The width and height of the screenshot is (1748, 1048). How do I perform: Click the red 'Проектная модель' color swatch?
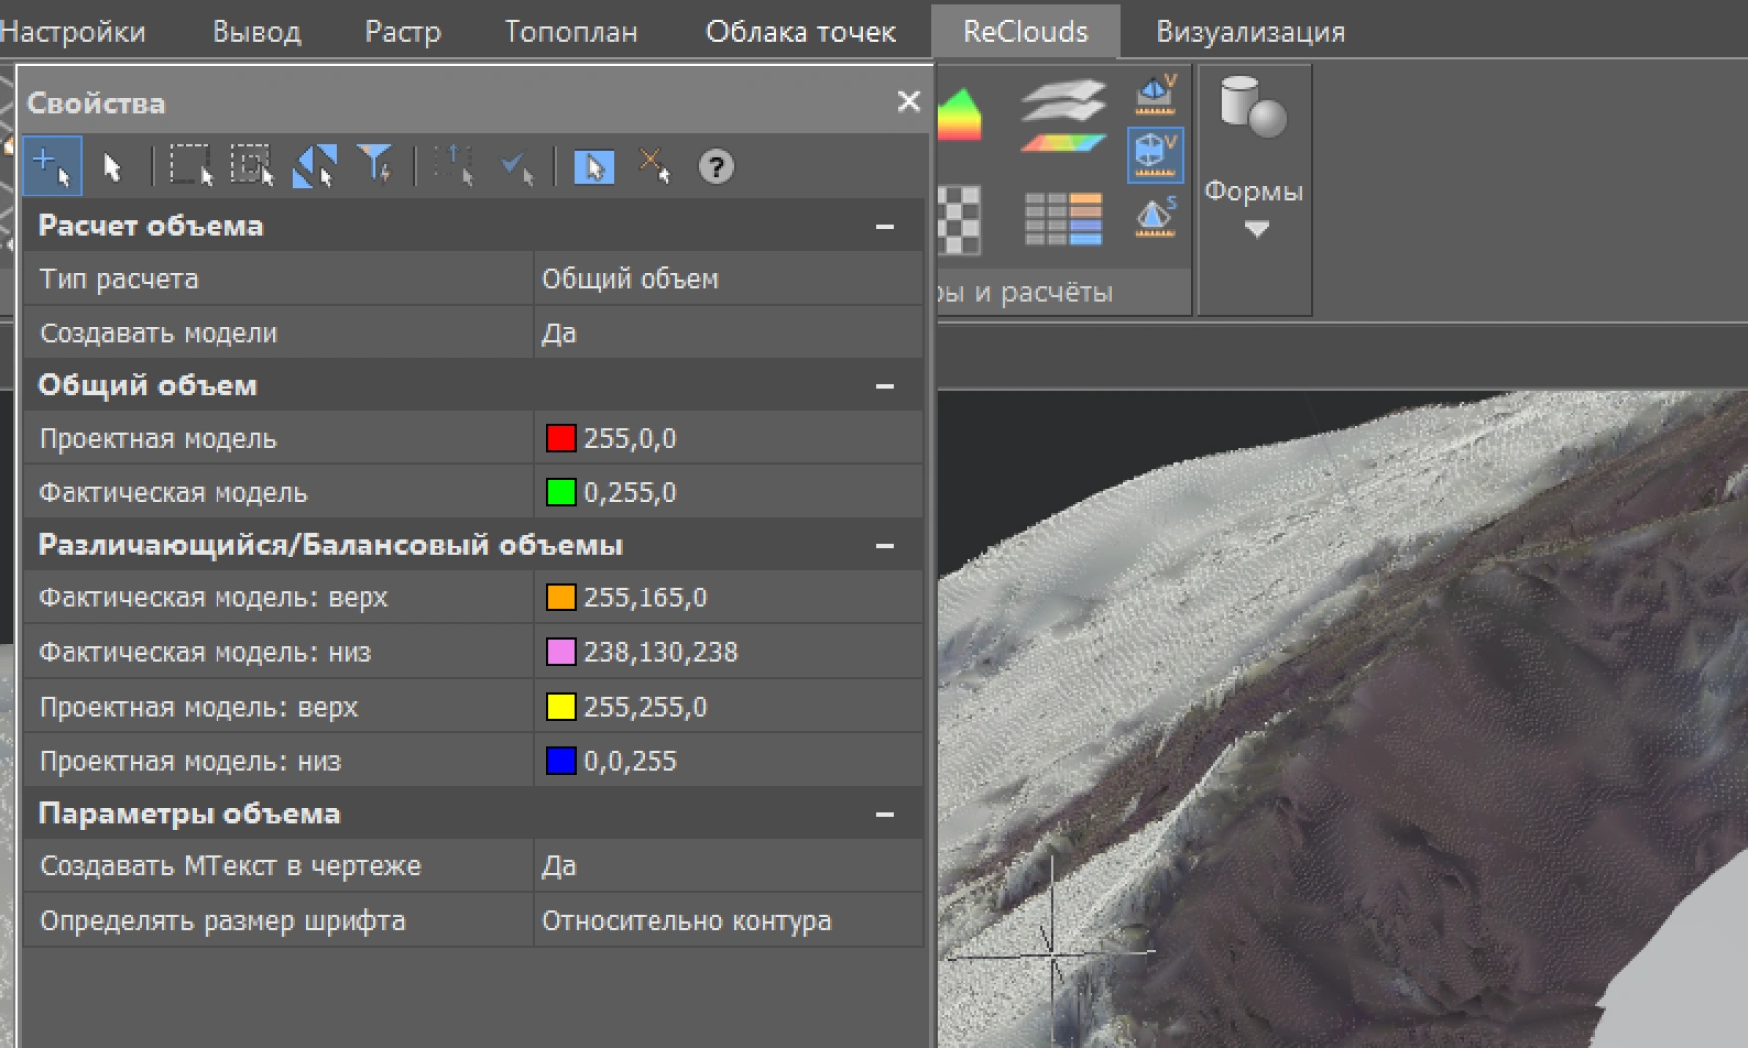(x=561, y=439)
